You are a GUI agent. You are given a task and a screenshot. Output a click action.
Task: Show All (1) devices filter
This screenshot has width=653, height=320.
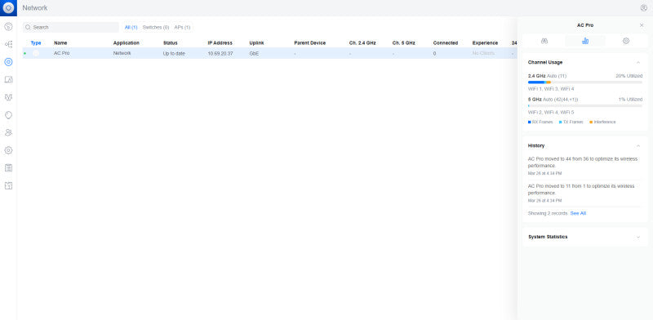131,27
